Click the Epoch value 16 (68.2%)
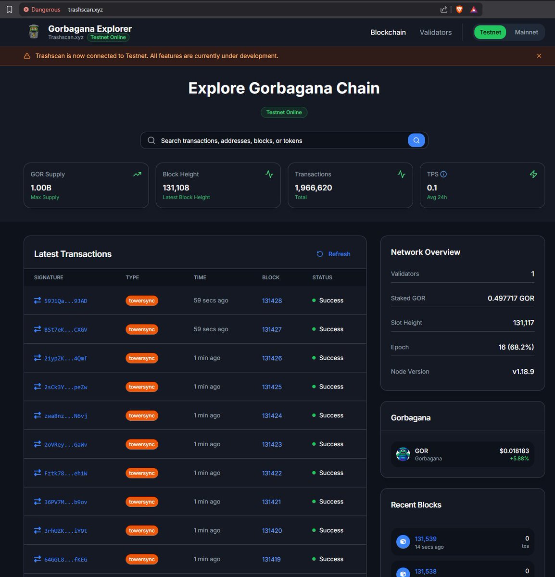The image size is (555, 577). tap(516, 347)
